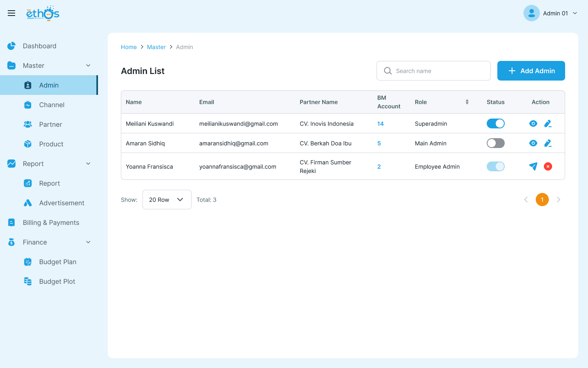Click next page arrow

point(559,200)
